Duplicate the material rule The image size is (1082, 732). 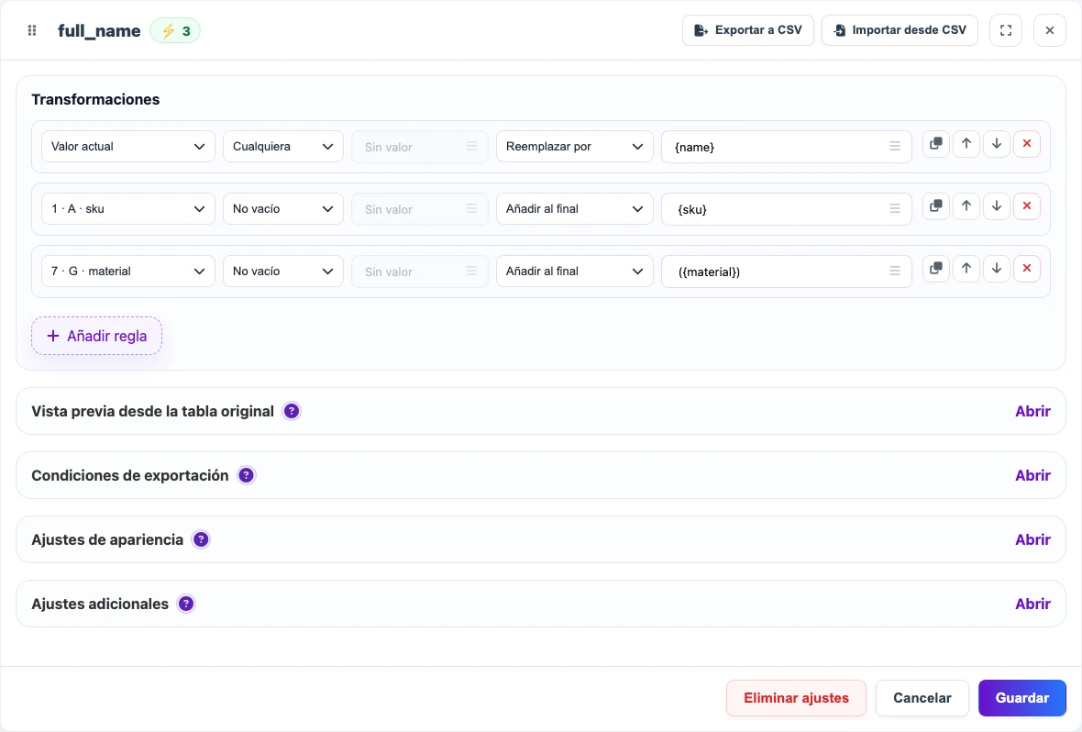pyautogui.click(x=935, y=269)
